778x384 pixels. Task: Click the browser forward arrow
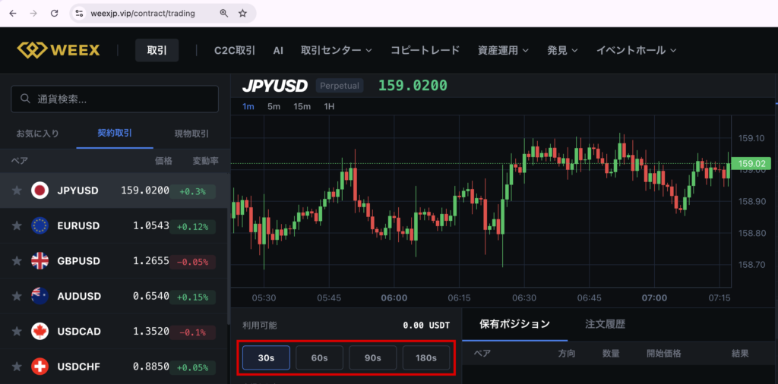coord(33,14)
